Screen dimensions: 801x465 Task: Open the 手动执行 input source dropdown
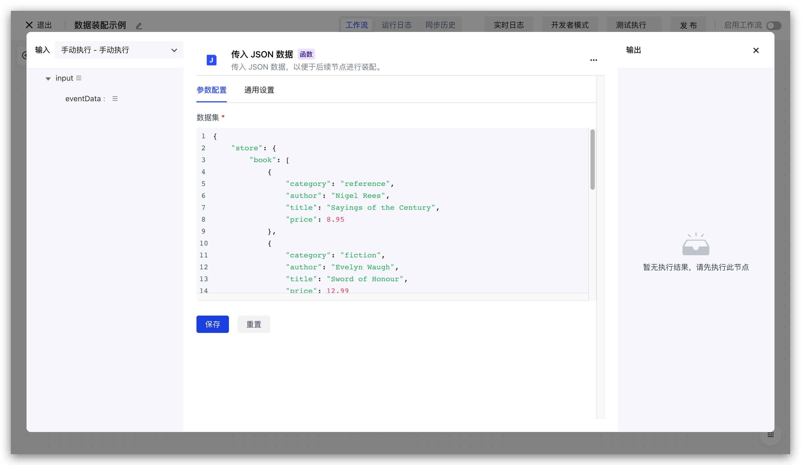(x=119, y=50)
